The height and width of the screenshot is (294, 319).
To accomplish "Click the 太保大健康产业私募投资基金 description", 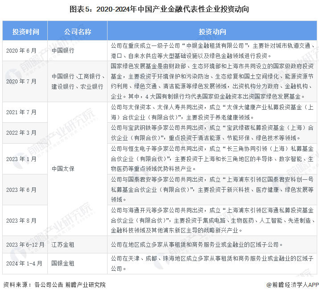I will (212, 112).
